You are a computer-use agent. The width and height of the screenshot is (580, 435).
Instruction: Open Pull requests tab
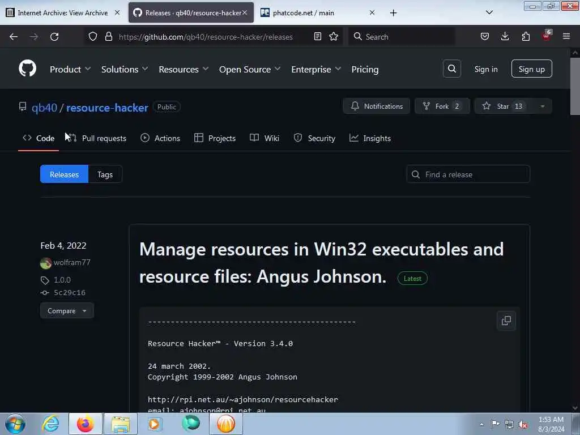tap(98, 138)
